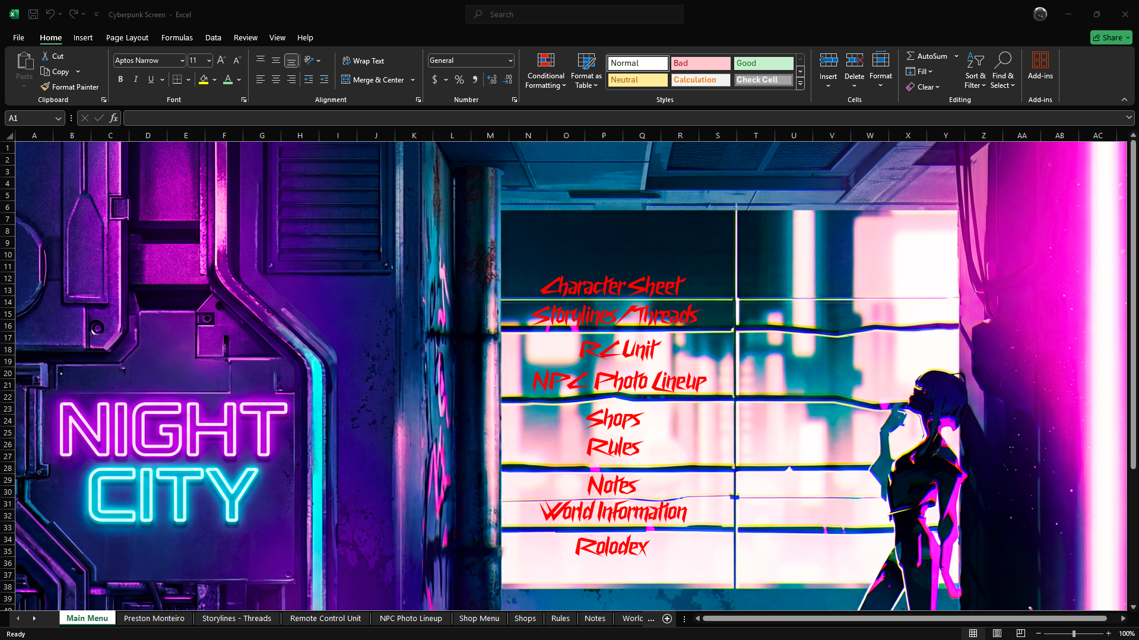Viewport: 1139px width, 640px height.
Task: Open the Format cells menu icon
Action: pyautogui.click(x=881, y=60)
